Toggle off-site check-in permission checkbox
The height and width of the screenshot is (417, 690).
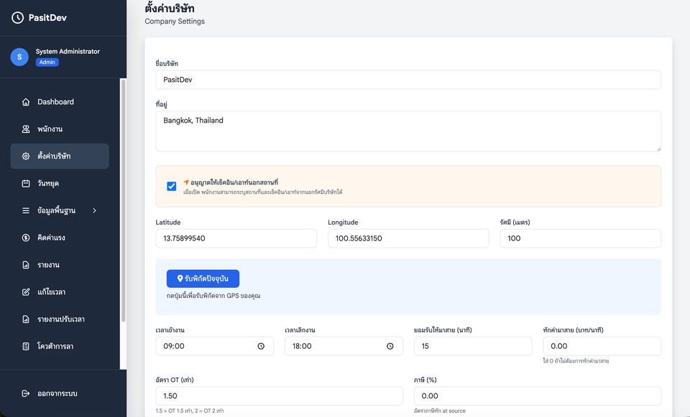point(172,187)
